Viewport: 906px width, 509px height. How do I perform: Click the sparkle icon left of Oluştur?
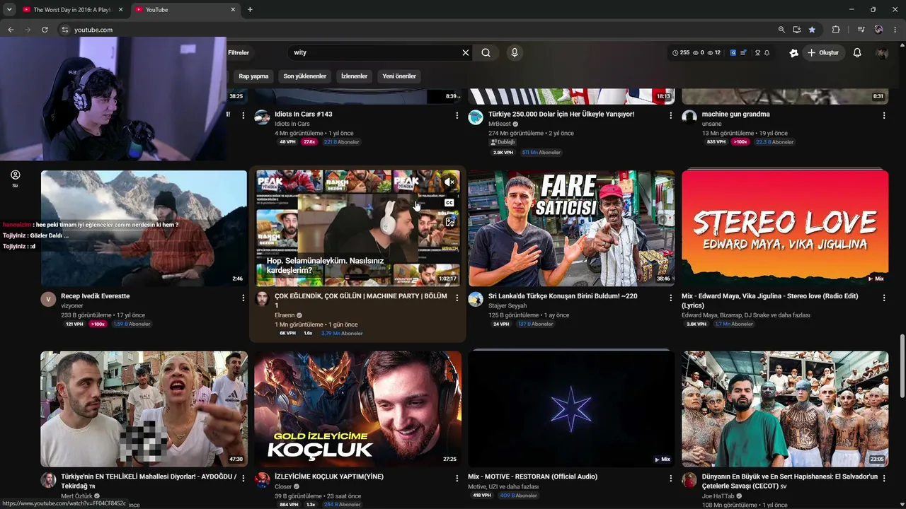pos(794,53)
